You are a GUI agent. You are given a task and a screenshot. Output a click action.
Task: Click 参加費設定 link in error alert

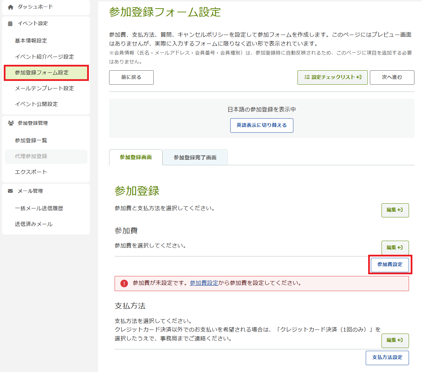click(x=204, y=283)
